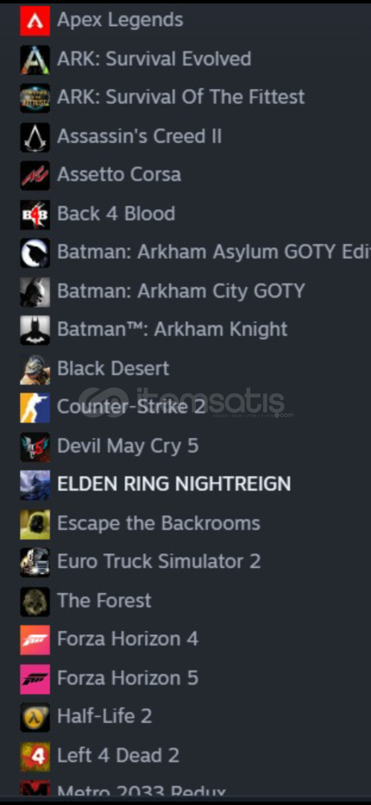Screen dimensions: 371x805
Task: Click the Left 4 Dead 2 icon
Action: (35, 757)
